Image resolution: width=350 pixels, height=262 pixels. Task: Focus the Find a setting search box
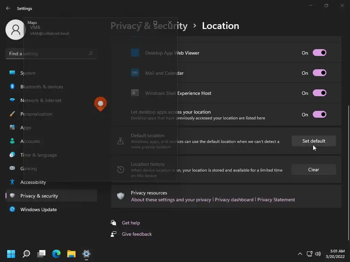click(51, 54)
